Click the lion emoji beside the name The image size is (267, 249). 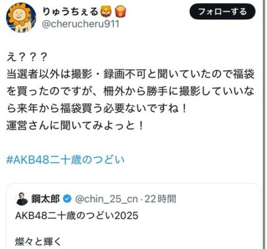[x=106, y=12]
